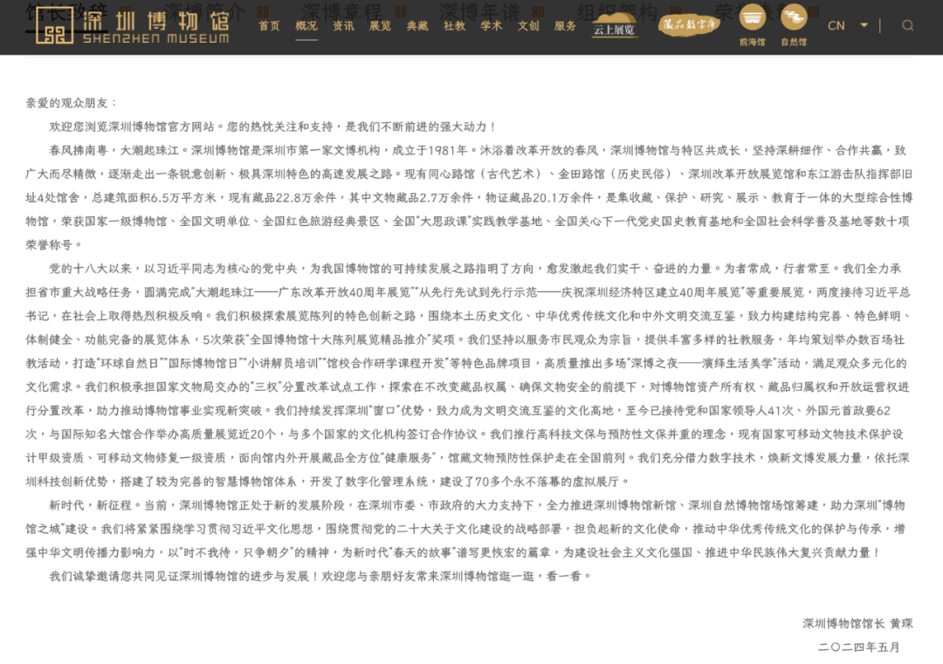943x664 pixels.
Task: Visit the 学术 navigation link
Action: tap(492, 26)
